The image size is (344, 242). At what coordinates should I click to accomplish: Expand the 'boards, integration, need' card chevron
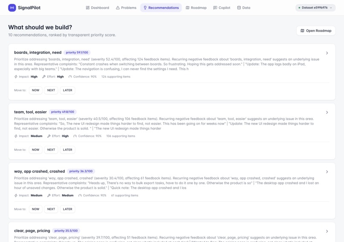point(327,53)
